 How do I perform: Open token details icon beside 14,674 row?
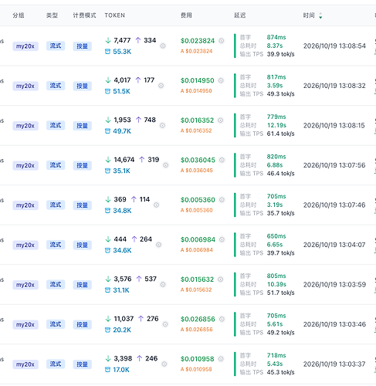point(166,165)
